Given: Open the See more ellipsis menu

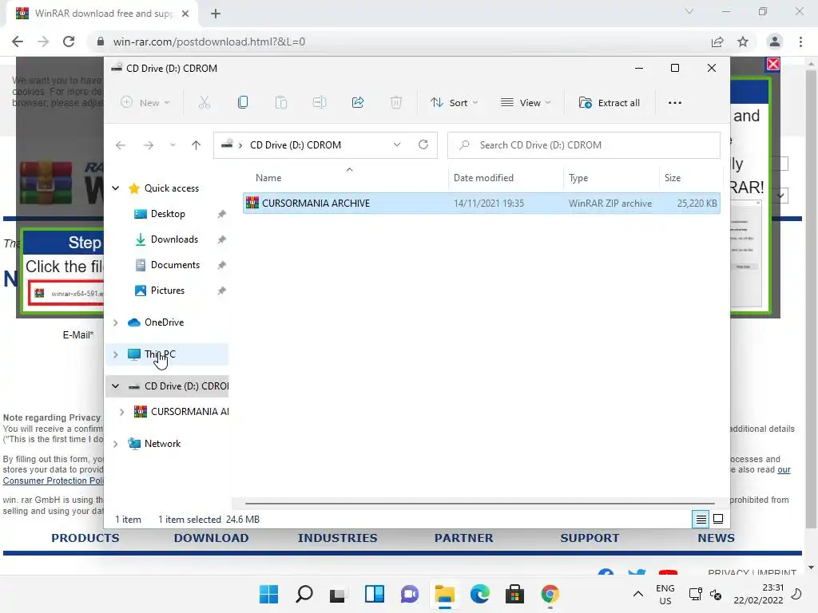Looking at the screenshot, I should coord(674,103).
